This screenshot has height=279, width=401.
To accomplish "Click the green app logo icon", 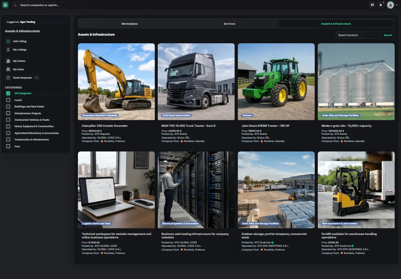I will tap(5, 5).
